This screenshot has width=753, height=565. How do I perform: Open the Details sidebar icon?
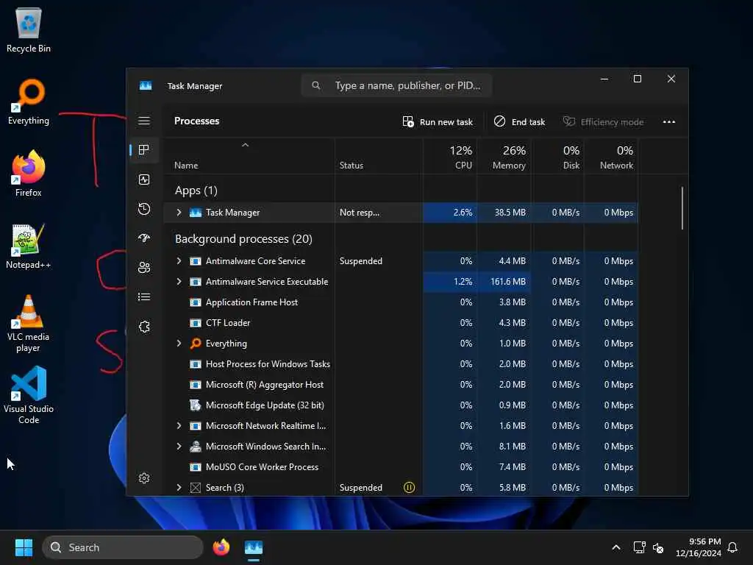point(144,297)
